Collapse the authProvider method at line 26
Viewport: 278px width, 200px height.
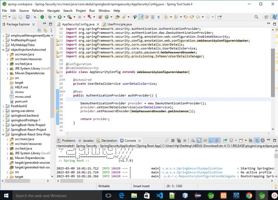click(x=64, y=91)
